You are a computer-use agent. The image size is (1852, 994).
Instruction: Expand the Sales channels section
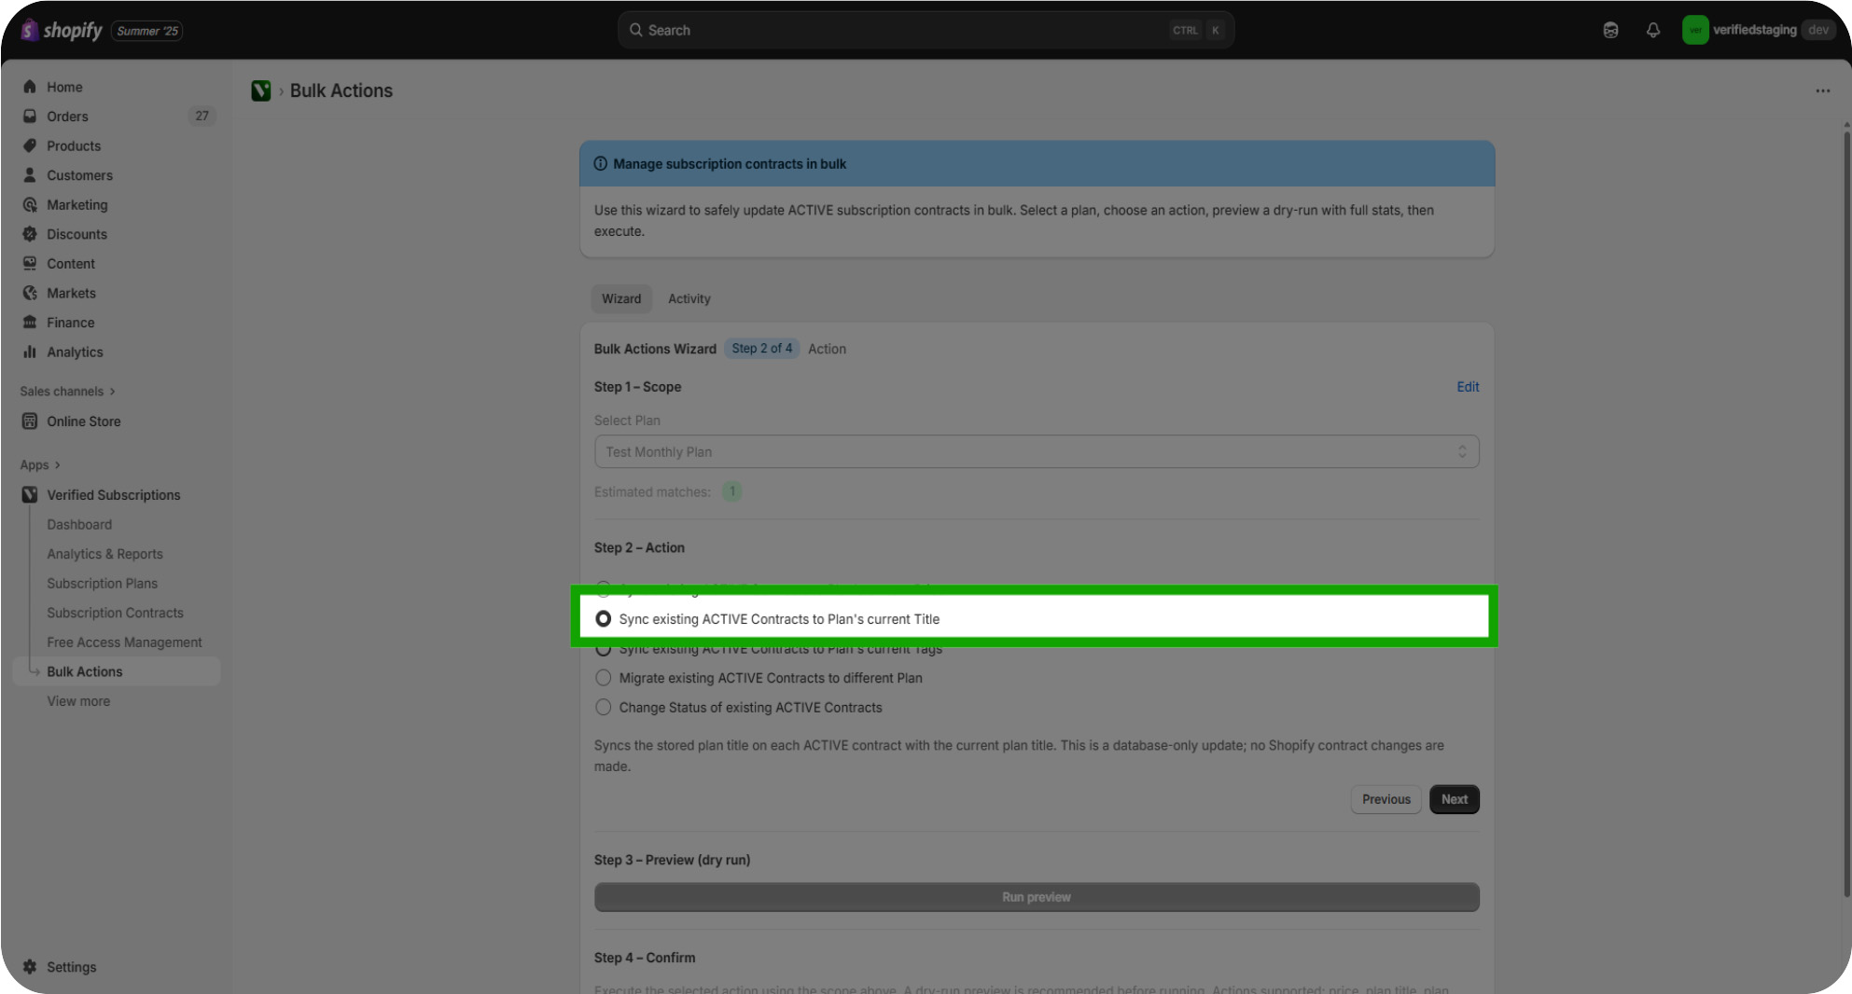67,392
